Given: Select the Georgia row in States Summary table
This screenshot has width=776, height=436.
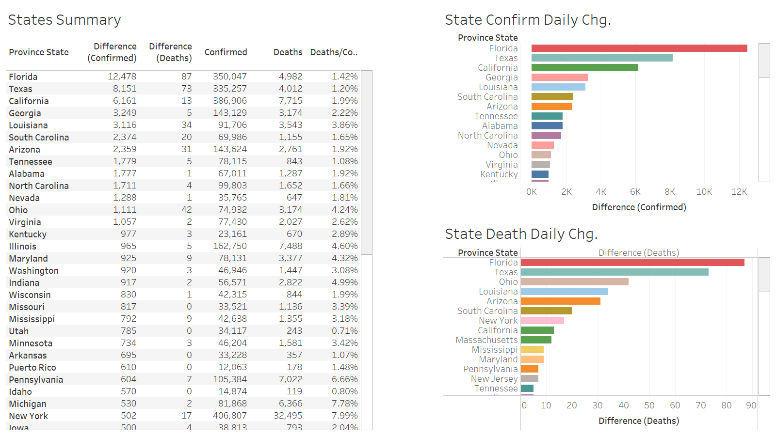Looking at the screenshot, I should (x=183, y=113).
